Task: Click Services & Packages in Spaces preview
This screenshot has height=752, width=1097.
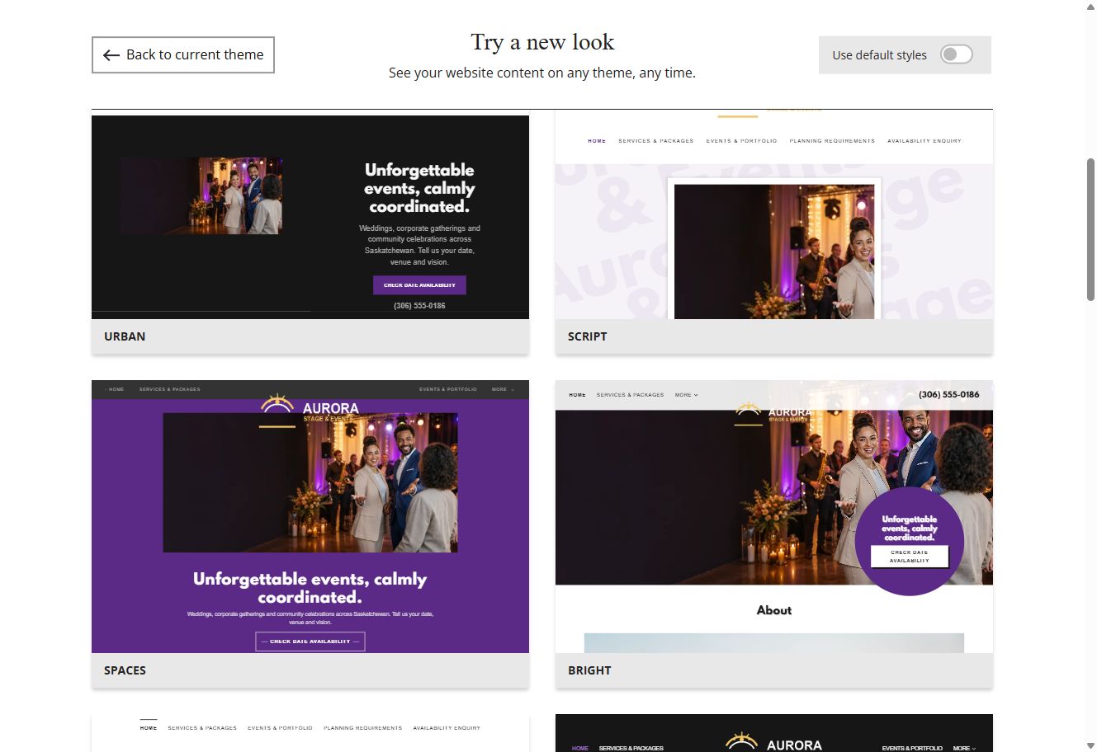Action: pyautogui.click(x=169, y=389)
